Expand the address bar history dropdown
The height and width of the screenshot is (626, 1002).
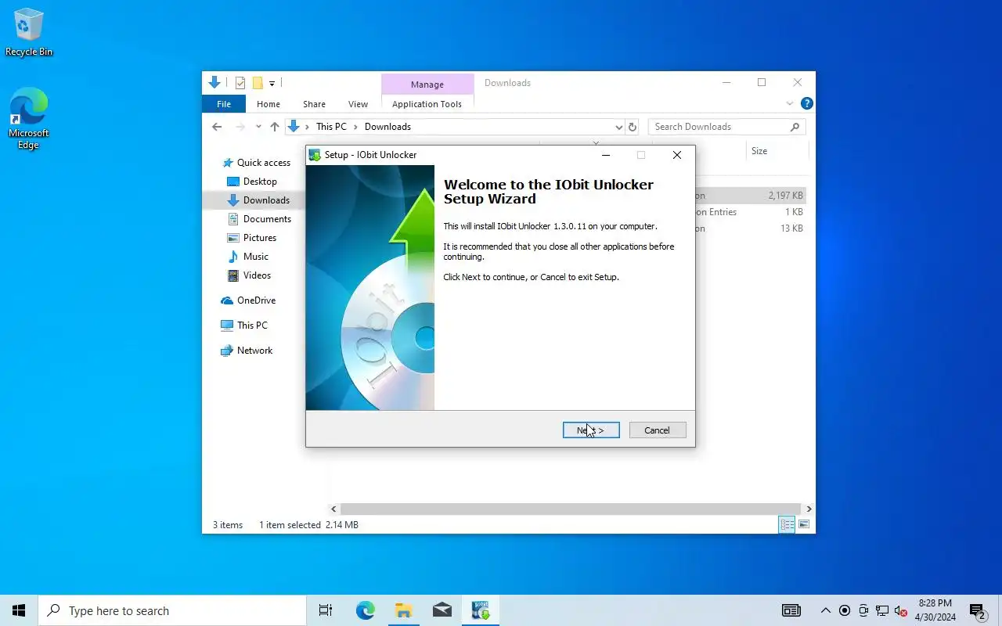click(x=618, y=127)
